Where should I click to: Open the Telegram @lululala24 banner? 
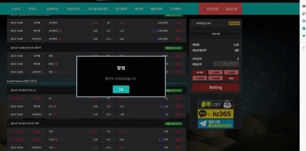215,124
